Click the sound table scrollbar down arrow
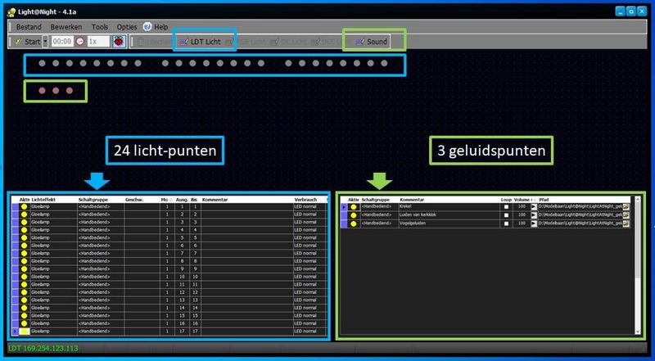The height and width of the screenshot is (361, 655). [x=638, y=332]
